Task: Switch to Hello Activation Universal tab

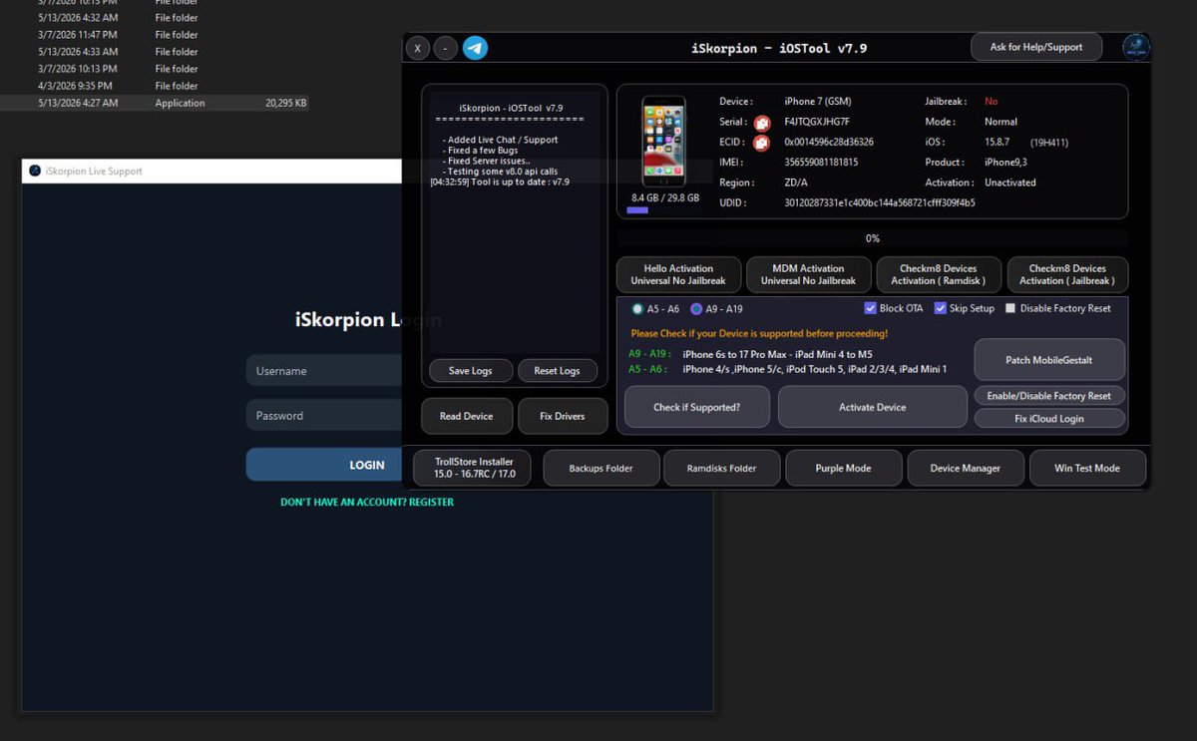Action: point(678,274)
